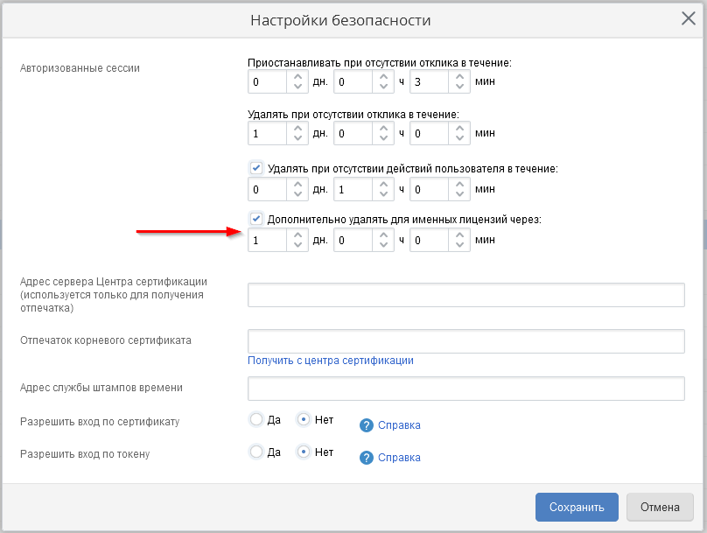Focus certification center server address field

click(465, 296)
